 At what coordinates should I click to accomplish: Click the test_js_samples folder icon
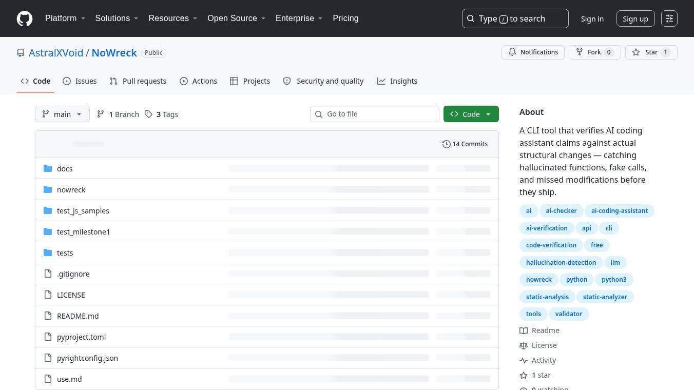tap(48, 210)
